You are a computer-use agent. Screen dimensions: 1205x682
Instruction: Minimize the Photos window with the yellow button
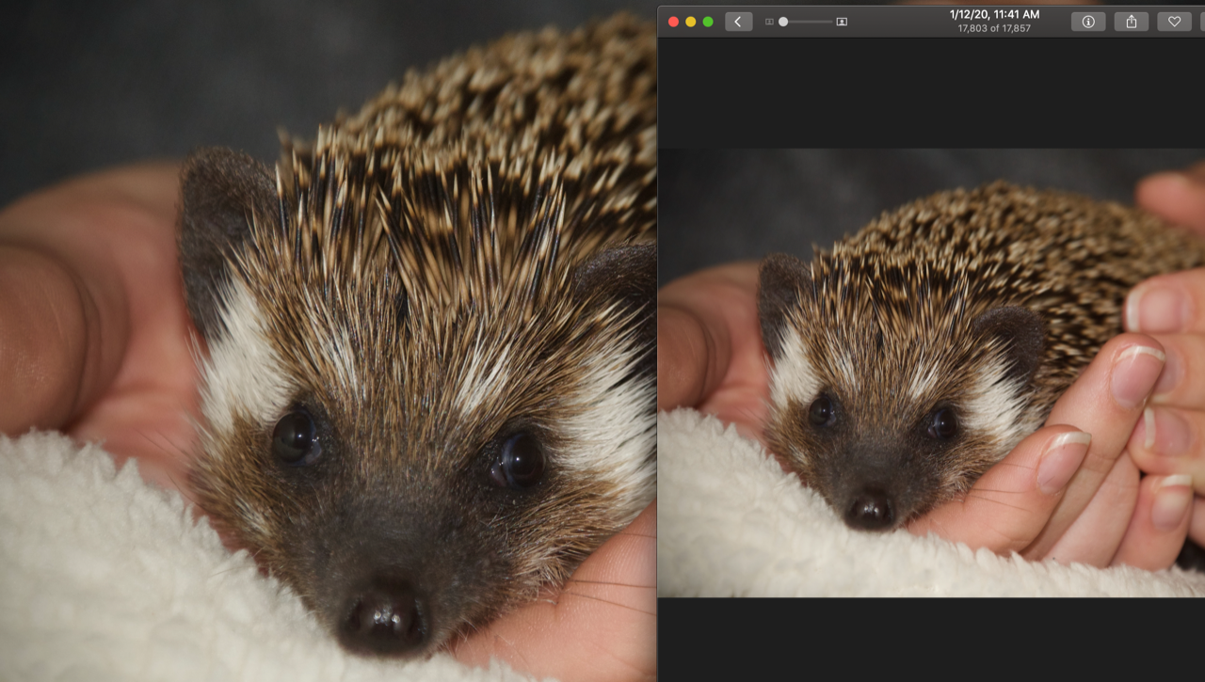pos(690,22)
